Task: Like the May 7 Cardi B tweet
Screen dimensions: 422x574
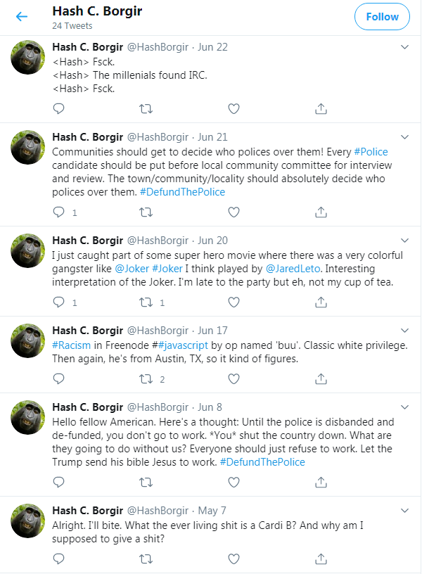Action: point(234,559)
